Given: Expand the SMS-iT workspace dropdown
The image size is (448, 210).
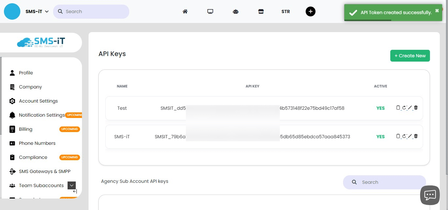Looking at the screenshot, I should 47,11.
